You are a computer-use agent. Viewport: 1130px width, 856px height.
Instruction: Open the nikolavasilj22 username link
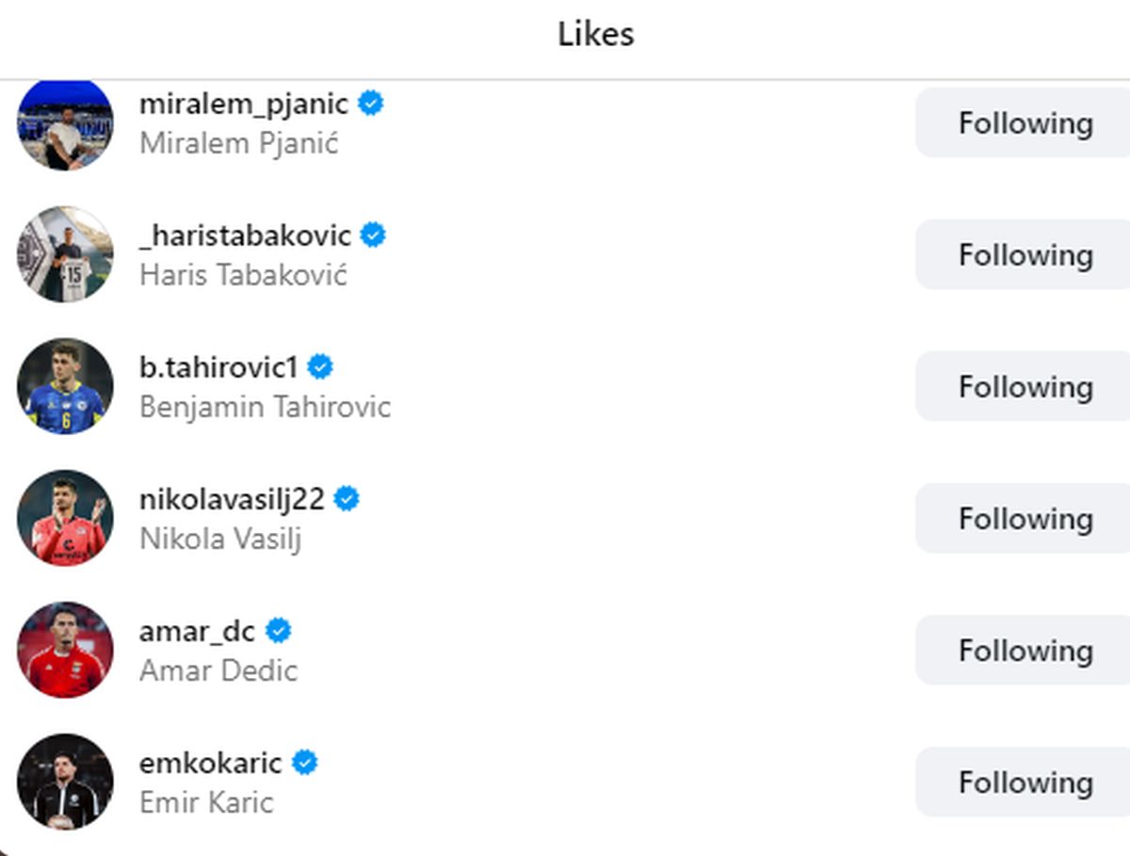click(232, 499)
